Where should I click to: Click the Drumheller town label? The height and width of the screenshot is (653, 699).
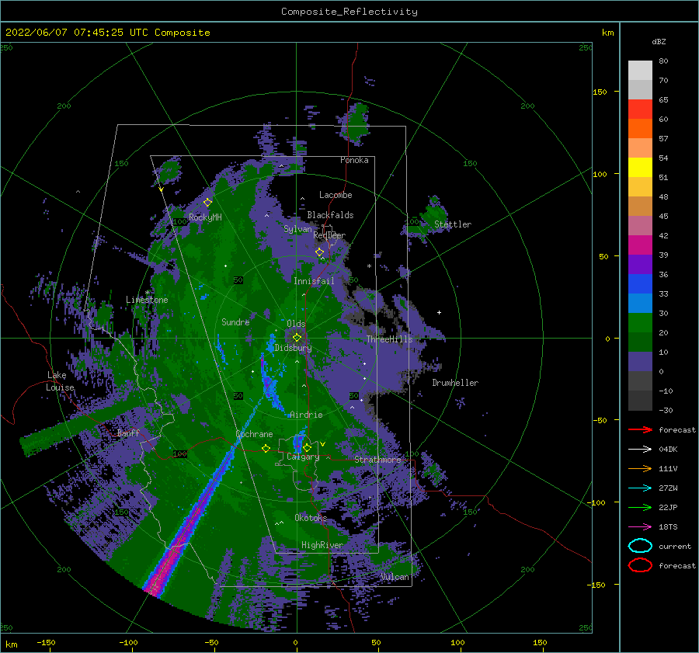tap(455, 383)
